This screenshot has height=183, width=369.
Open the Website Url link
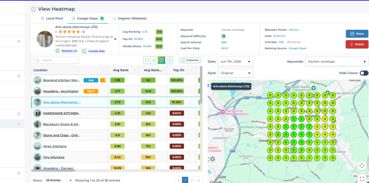[x=69, y=51]
